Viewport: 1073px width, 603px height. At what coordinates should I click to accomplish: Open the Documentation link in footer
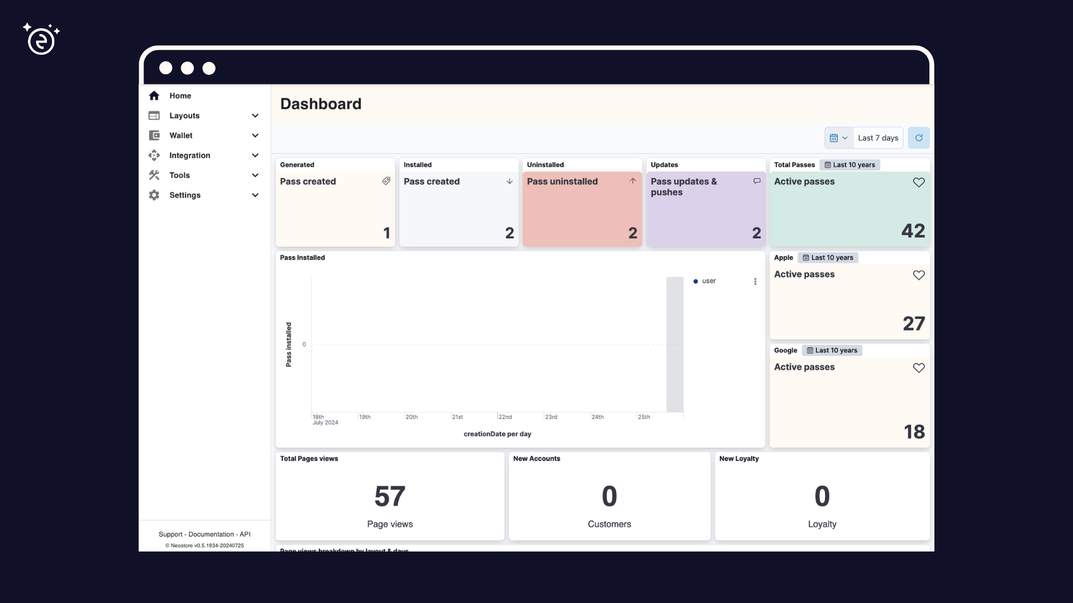pos(211,534)
